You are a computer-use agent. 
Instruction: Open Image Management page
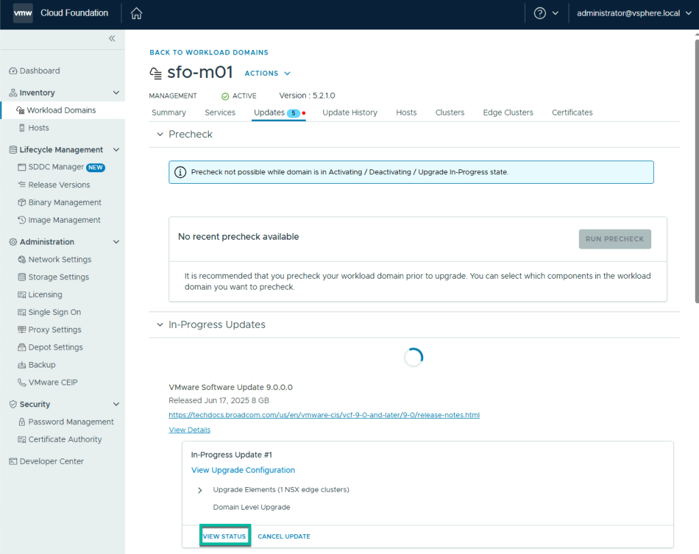point(64,220)
